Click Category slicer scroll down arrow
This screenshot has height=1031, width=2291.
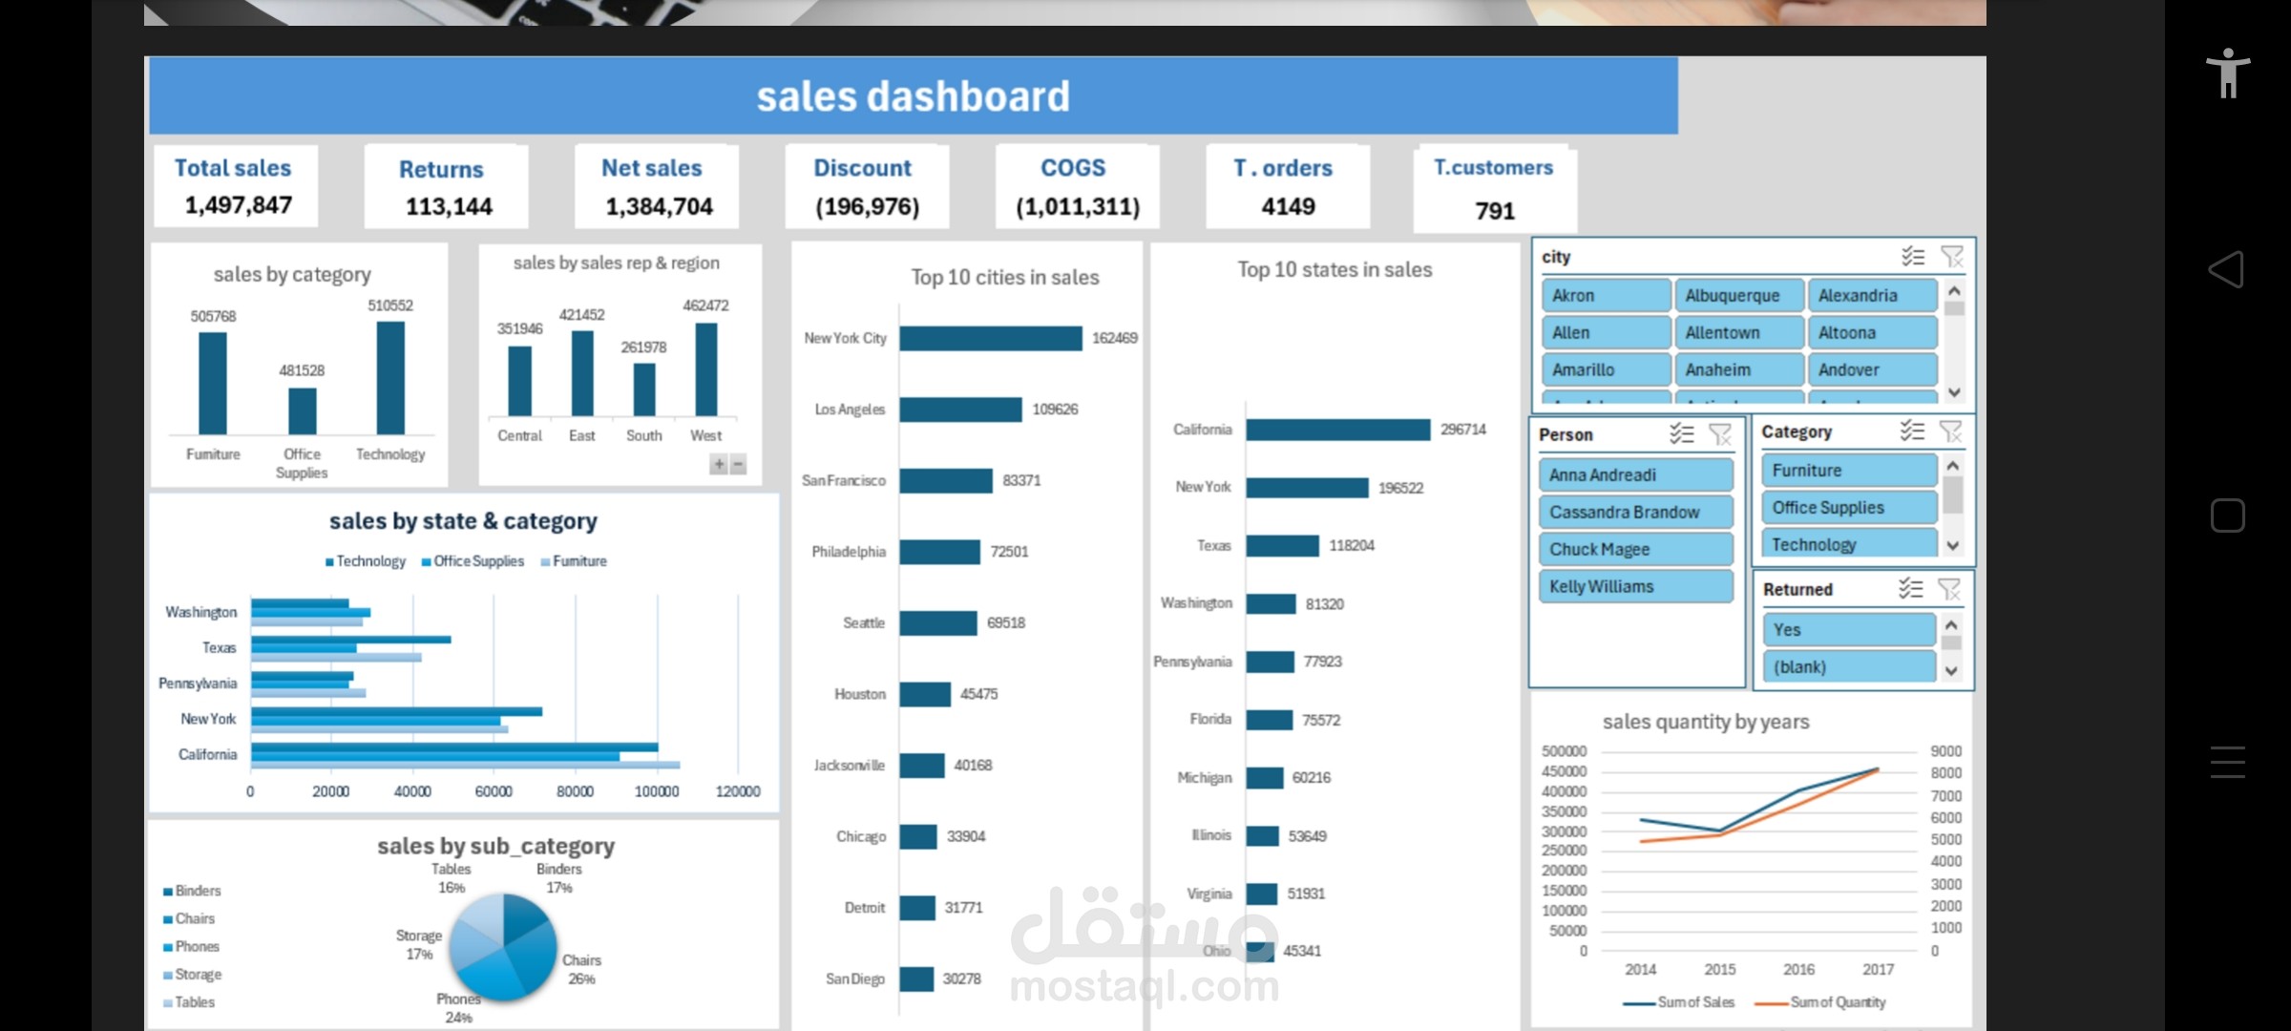coord(1953,546)
